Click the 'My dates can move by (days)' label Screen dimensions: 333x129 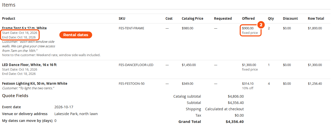27,121
